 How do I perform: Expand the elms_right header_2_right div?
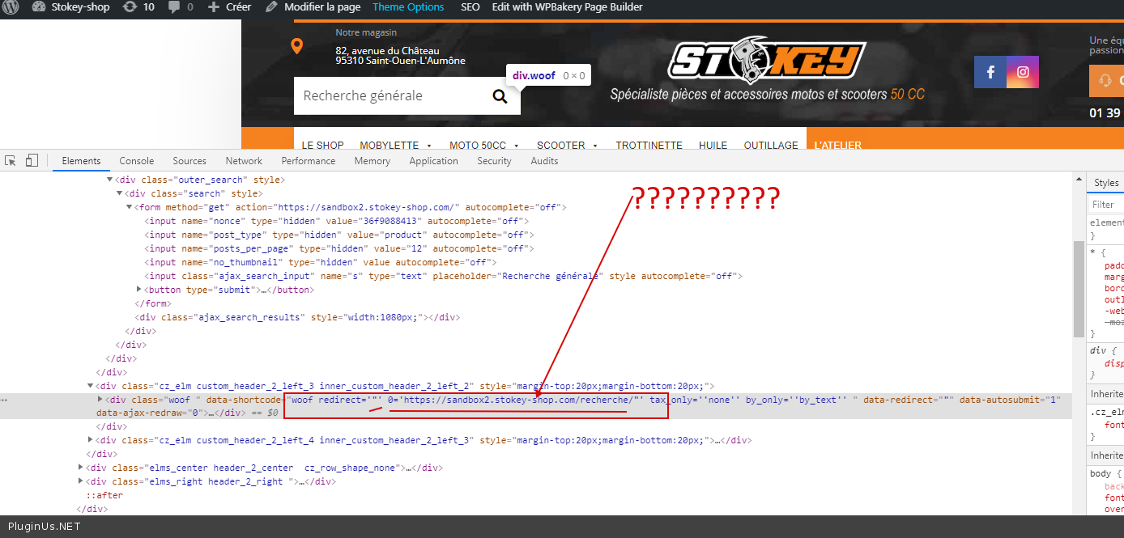(x=81, y=481)
